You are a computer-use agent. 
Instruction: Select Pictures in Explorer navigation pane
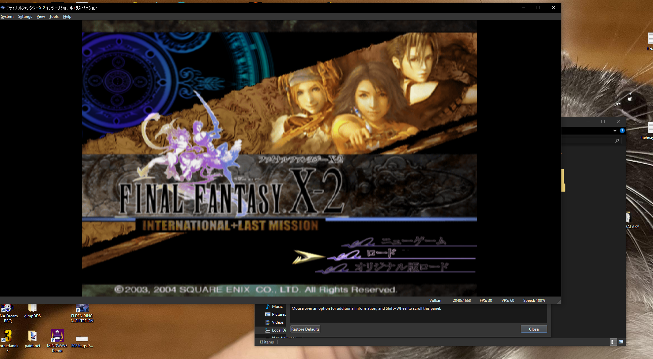click(x=275, y=314)
